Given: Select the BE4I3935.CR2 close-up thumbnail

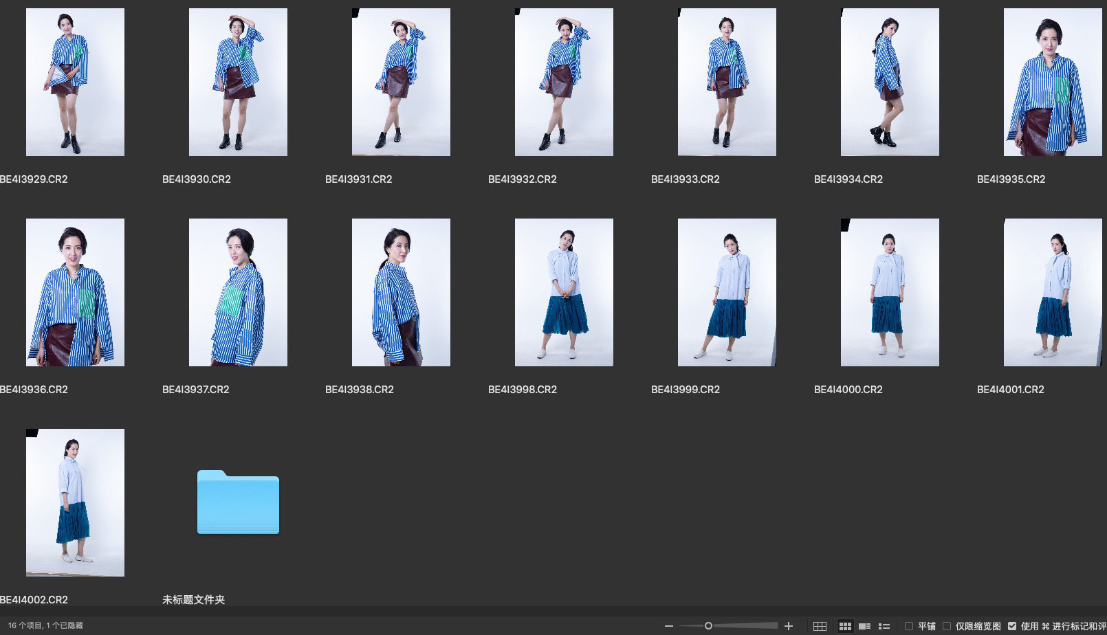Looking at the screenshot, I should click(x=1052, y=82).
